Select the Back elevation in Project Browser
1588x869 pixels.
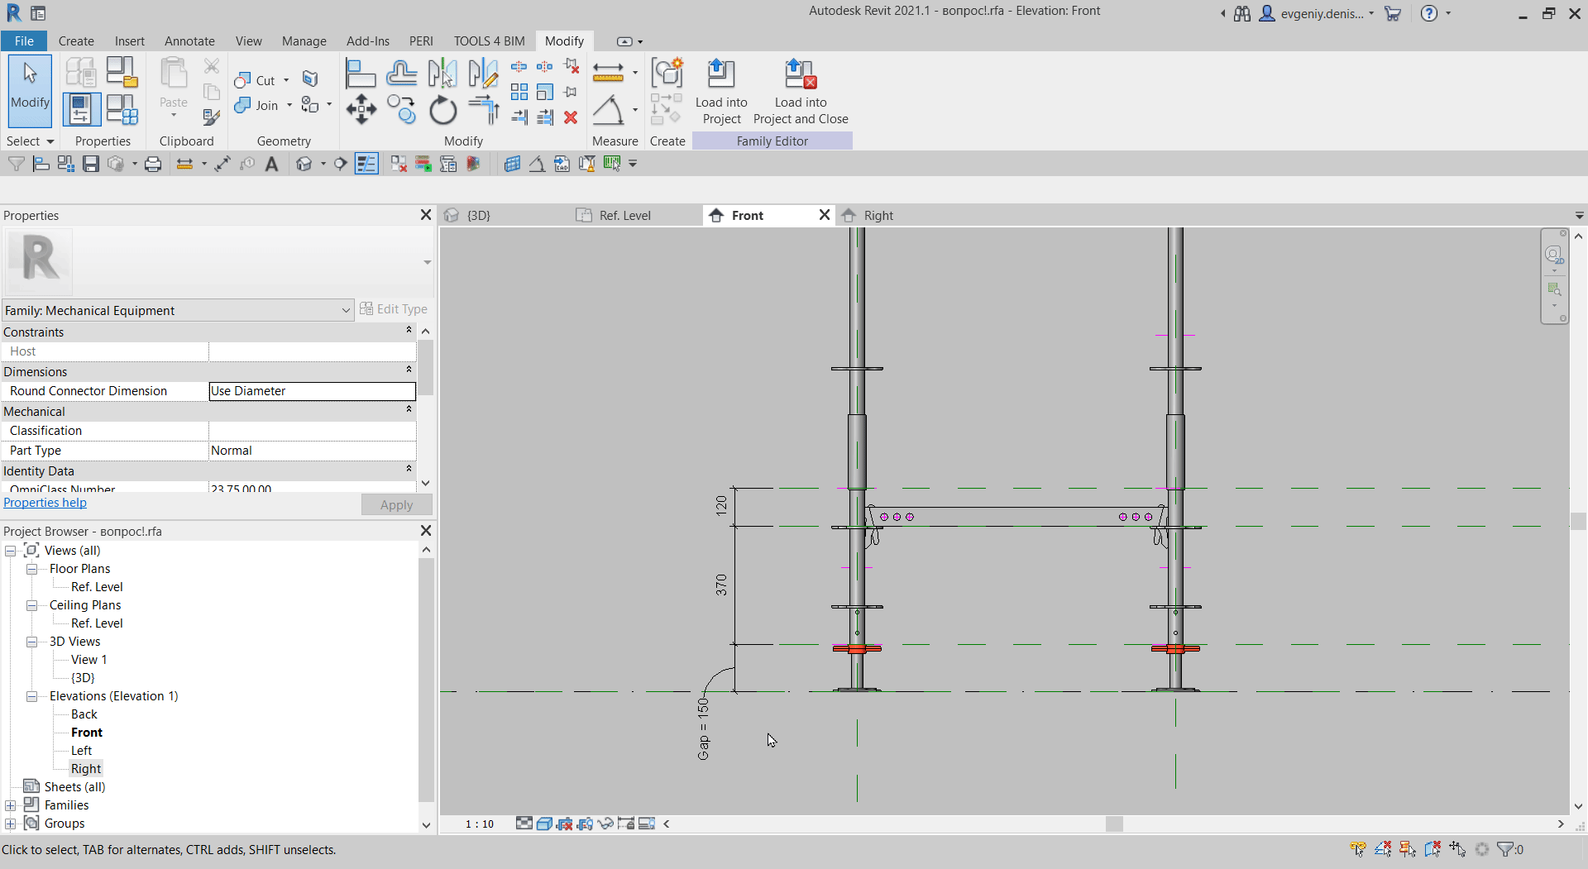84,714
